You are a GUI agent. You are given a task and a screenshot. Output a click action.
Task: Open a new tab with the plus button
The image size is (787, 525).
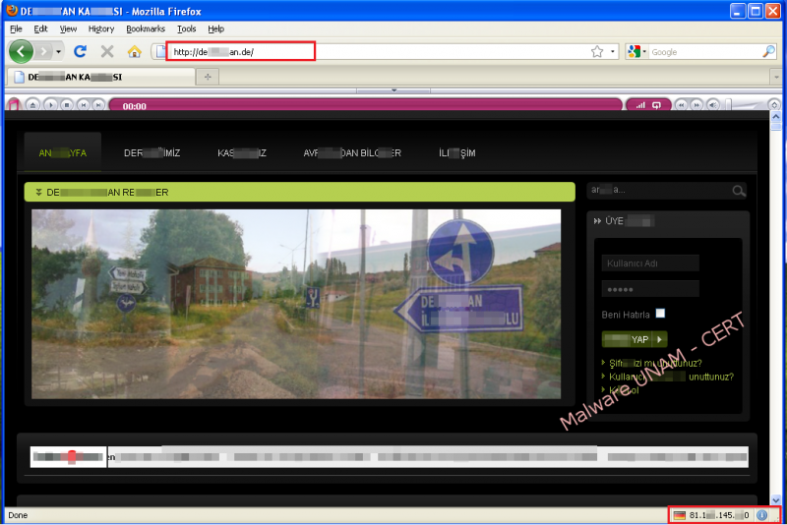208,77
